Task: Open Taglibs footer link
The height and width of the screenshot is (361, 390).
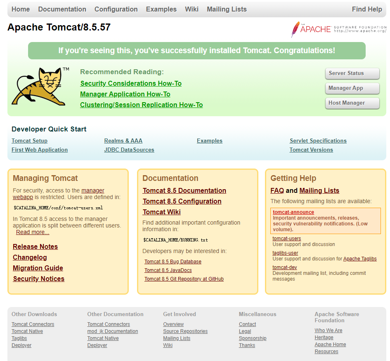Action: [x=19, y=338]
